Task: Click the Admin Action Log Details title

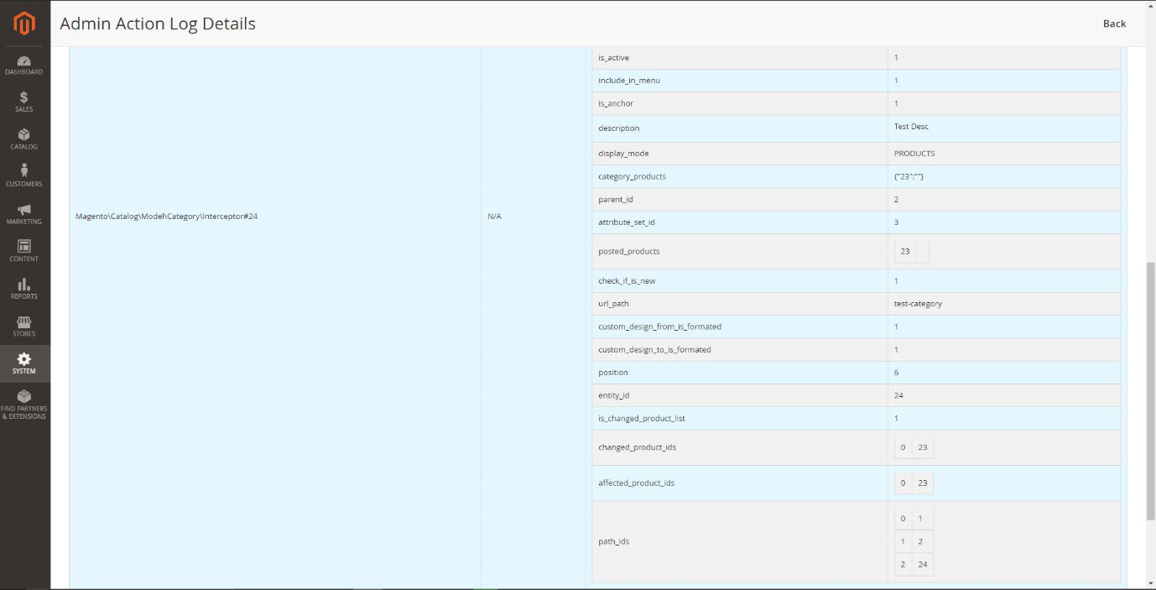Action: [x=158, y=23]
